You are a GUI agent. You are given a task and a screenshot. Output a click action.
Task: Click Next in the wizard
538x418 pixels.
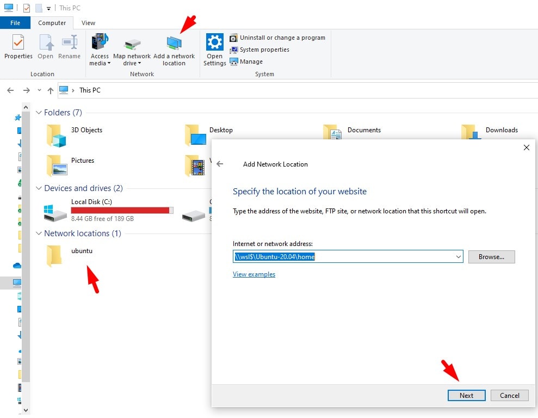click(466, 395)
